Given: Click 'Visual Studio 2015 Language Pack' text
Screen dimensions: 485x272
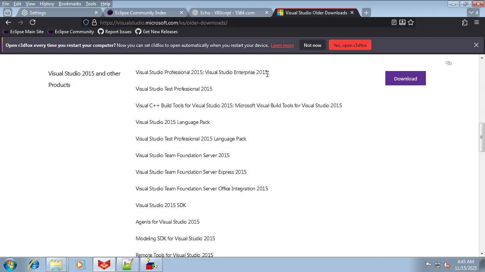Looking at the screenshot, I should (173, 122).
